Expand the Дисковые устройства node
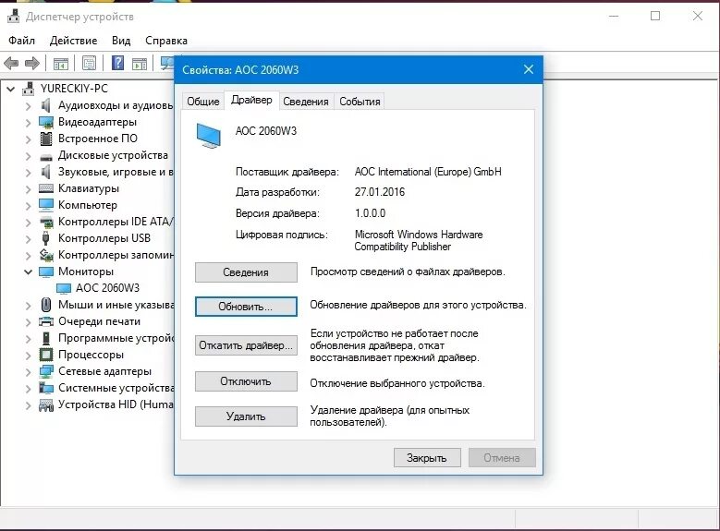The width and height of the screenshot is (720, 531). click(x=28, y=156)
